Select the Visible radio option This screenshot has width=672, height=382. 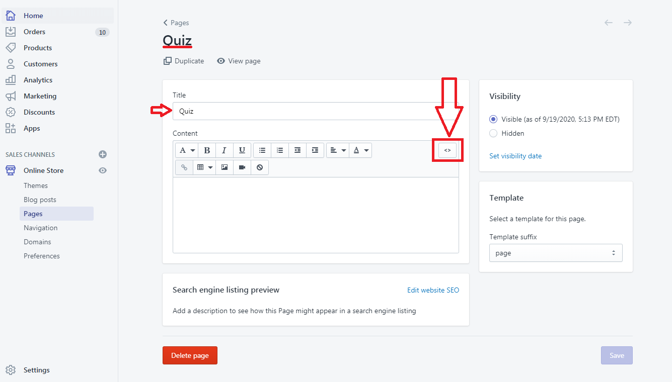pyautogui.click(x=493, y=119)
